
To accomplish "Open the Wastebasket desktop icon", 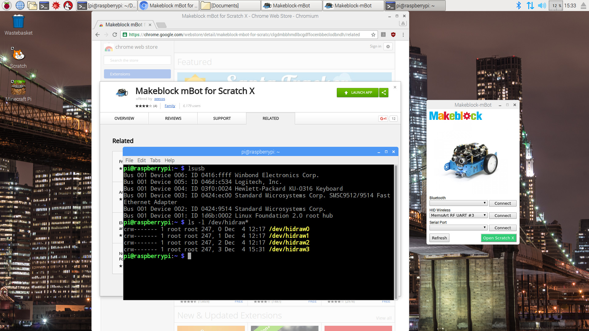I will (x=18, y=25).
